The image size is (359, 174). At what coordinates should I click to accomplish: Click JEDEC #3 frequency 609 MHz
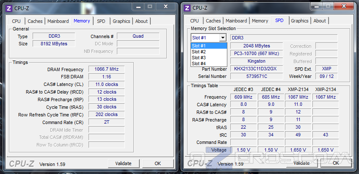[243, 97]
